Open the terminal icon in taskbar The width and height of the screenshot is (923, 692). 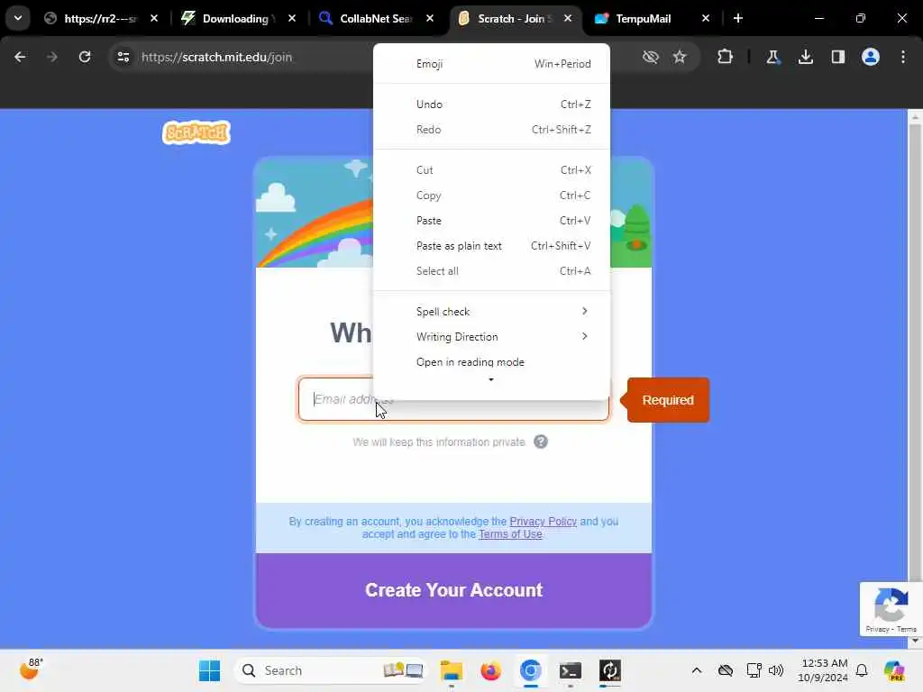(x=571, y=670)
